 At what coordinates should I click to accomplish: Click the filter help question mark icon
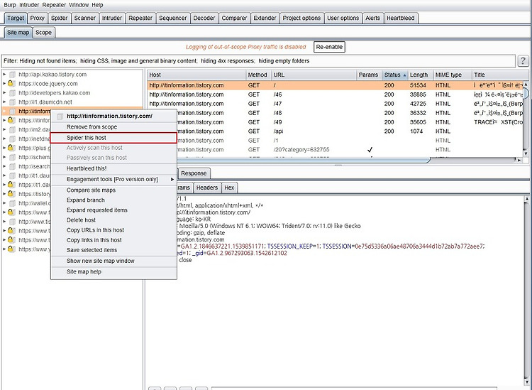[523, 61]
